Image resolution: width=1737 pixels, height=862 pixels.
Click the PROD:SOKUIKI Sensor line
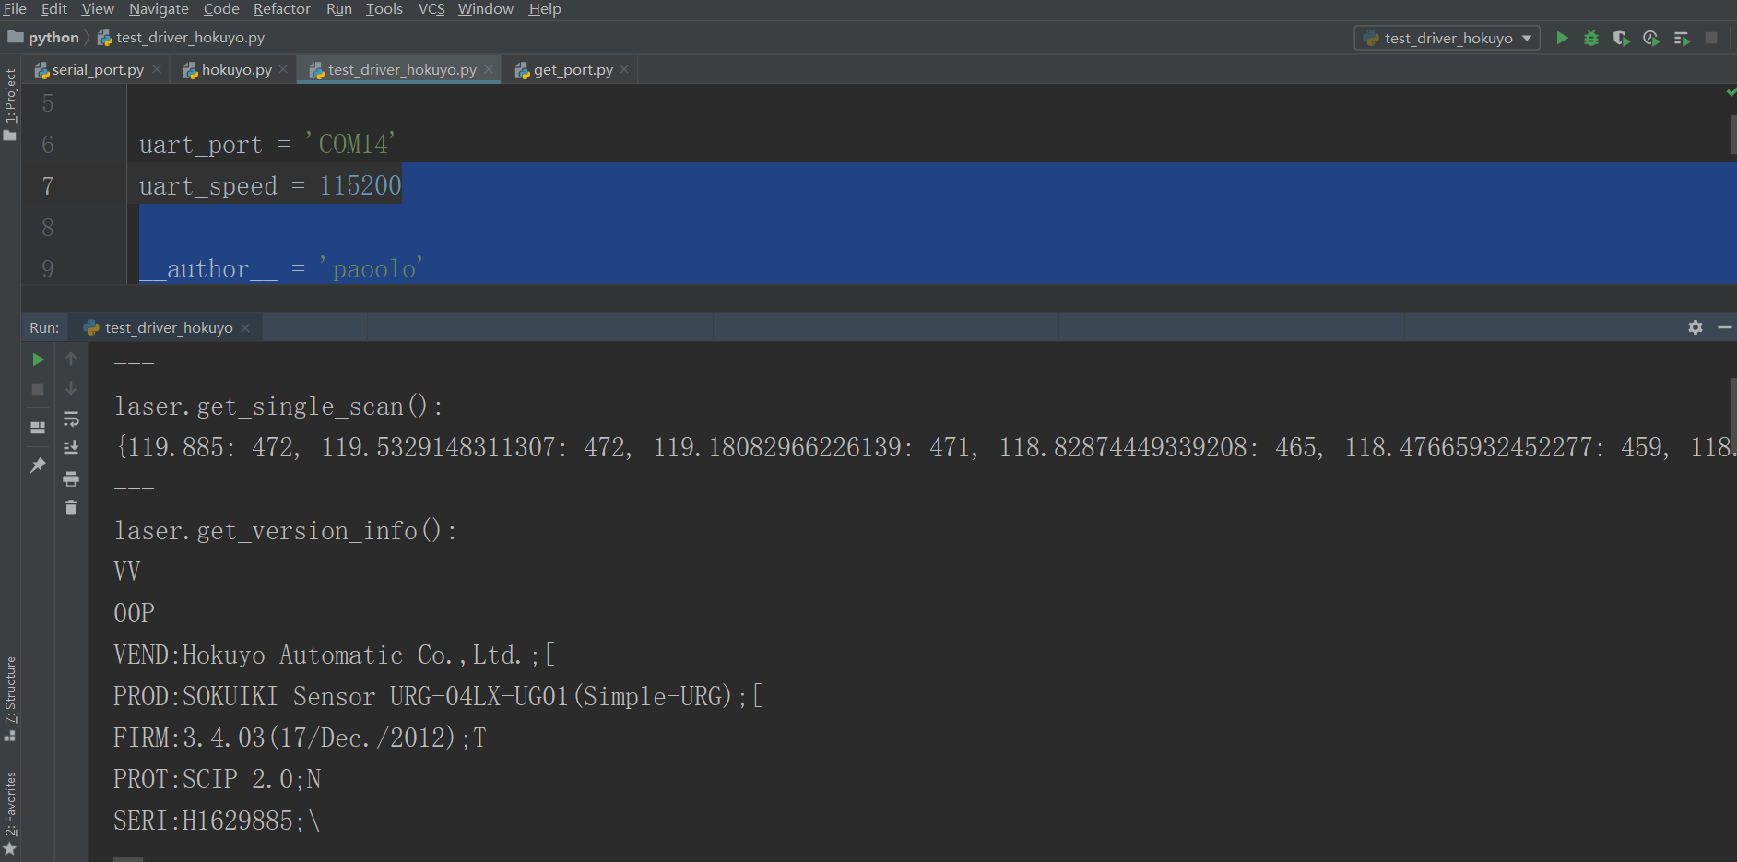[x=438, y=697]
